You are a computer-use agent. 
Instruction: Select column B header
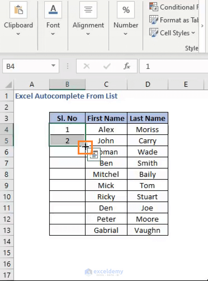[67, 84]
